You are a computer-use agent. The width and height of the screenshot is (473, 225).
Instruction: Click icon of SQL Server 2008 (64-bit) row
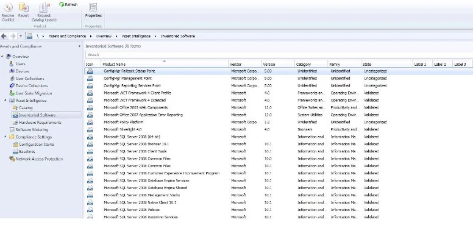pyautogui.click(x=90, y=137)
